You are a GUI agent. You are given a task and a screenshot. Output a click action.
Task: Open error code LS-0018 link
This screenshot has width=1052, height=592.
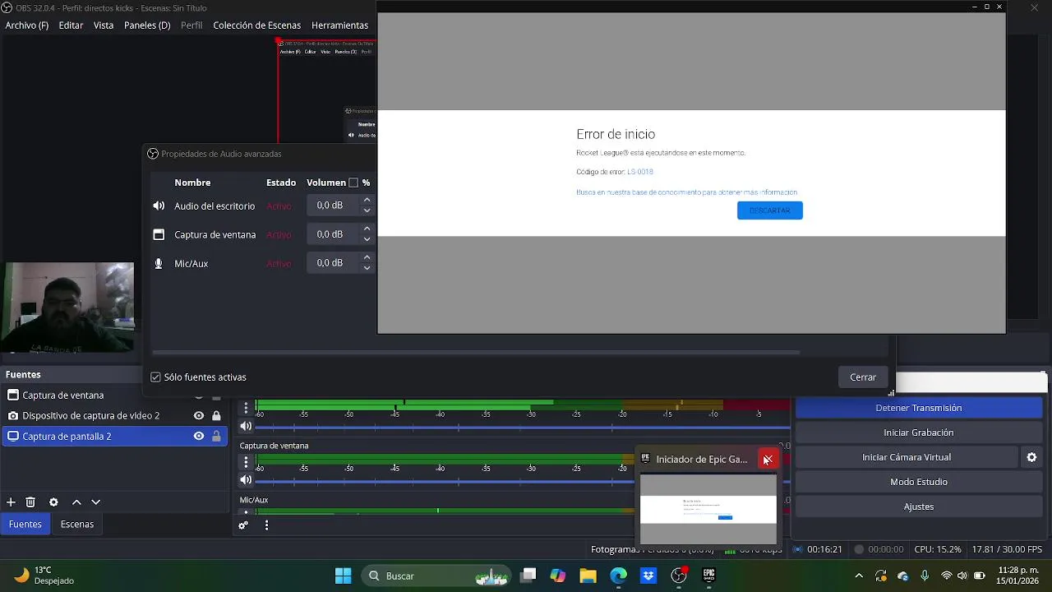(x=640, y=172)
